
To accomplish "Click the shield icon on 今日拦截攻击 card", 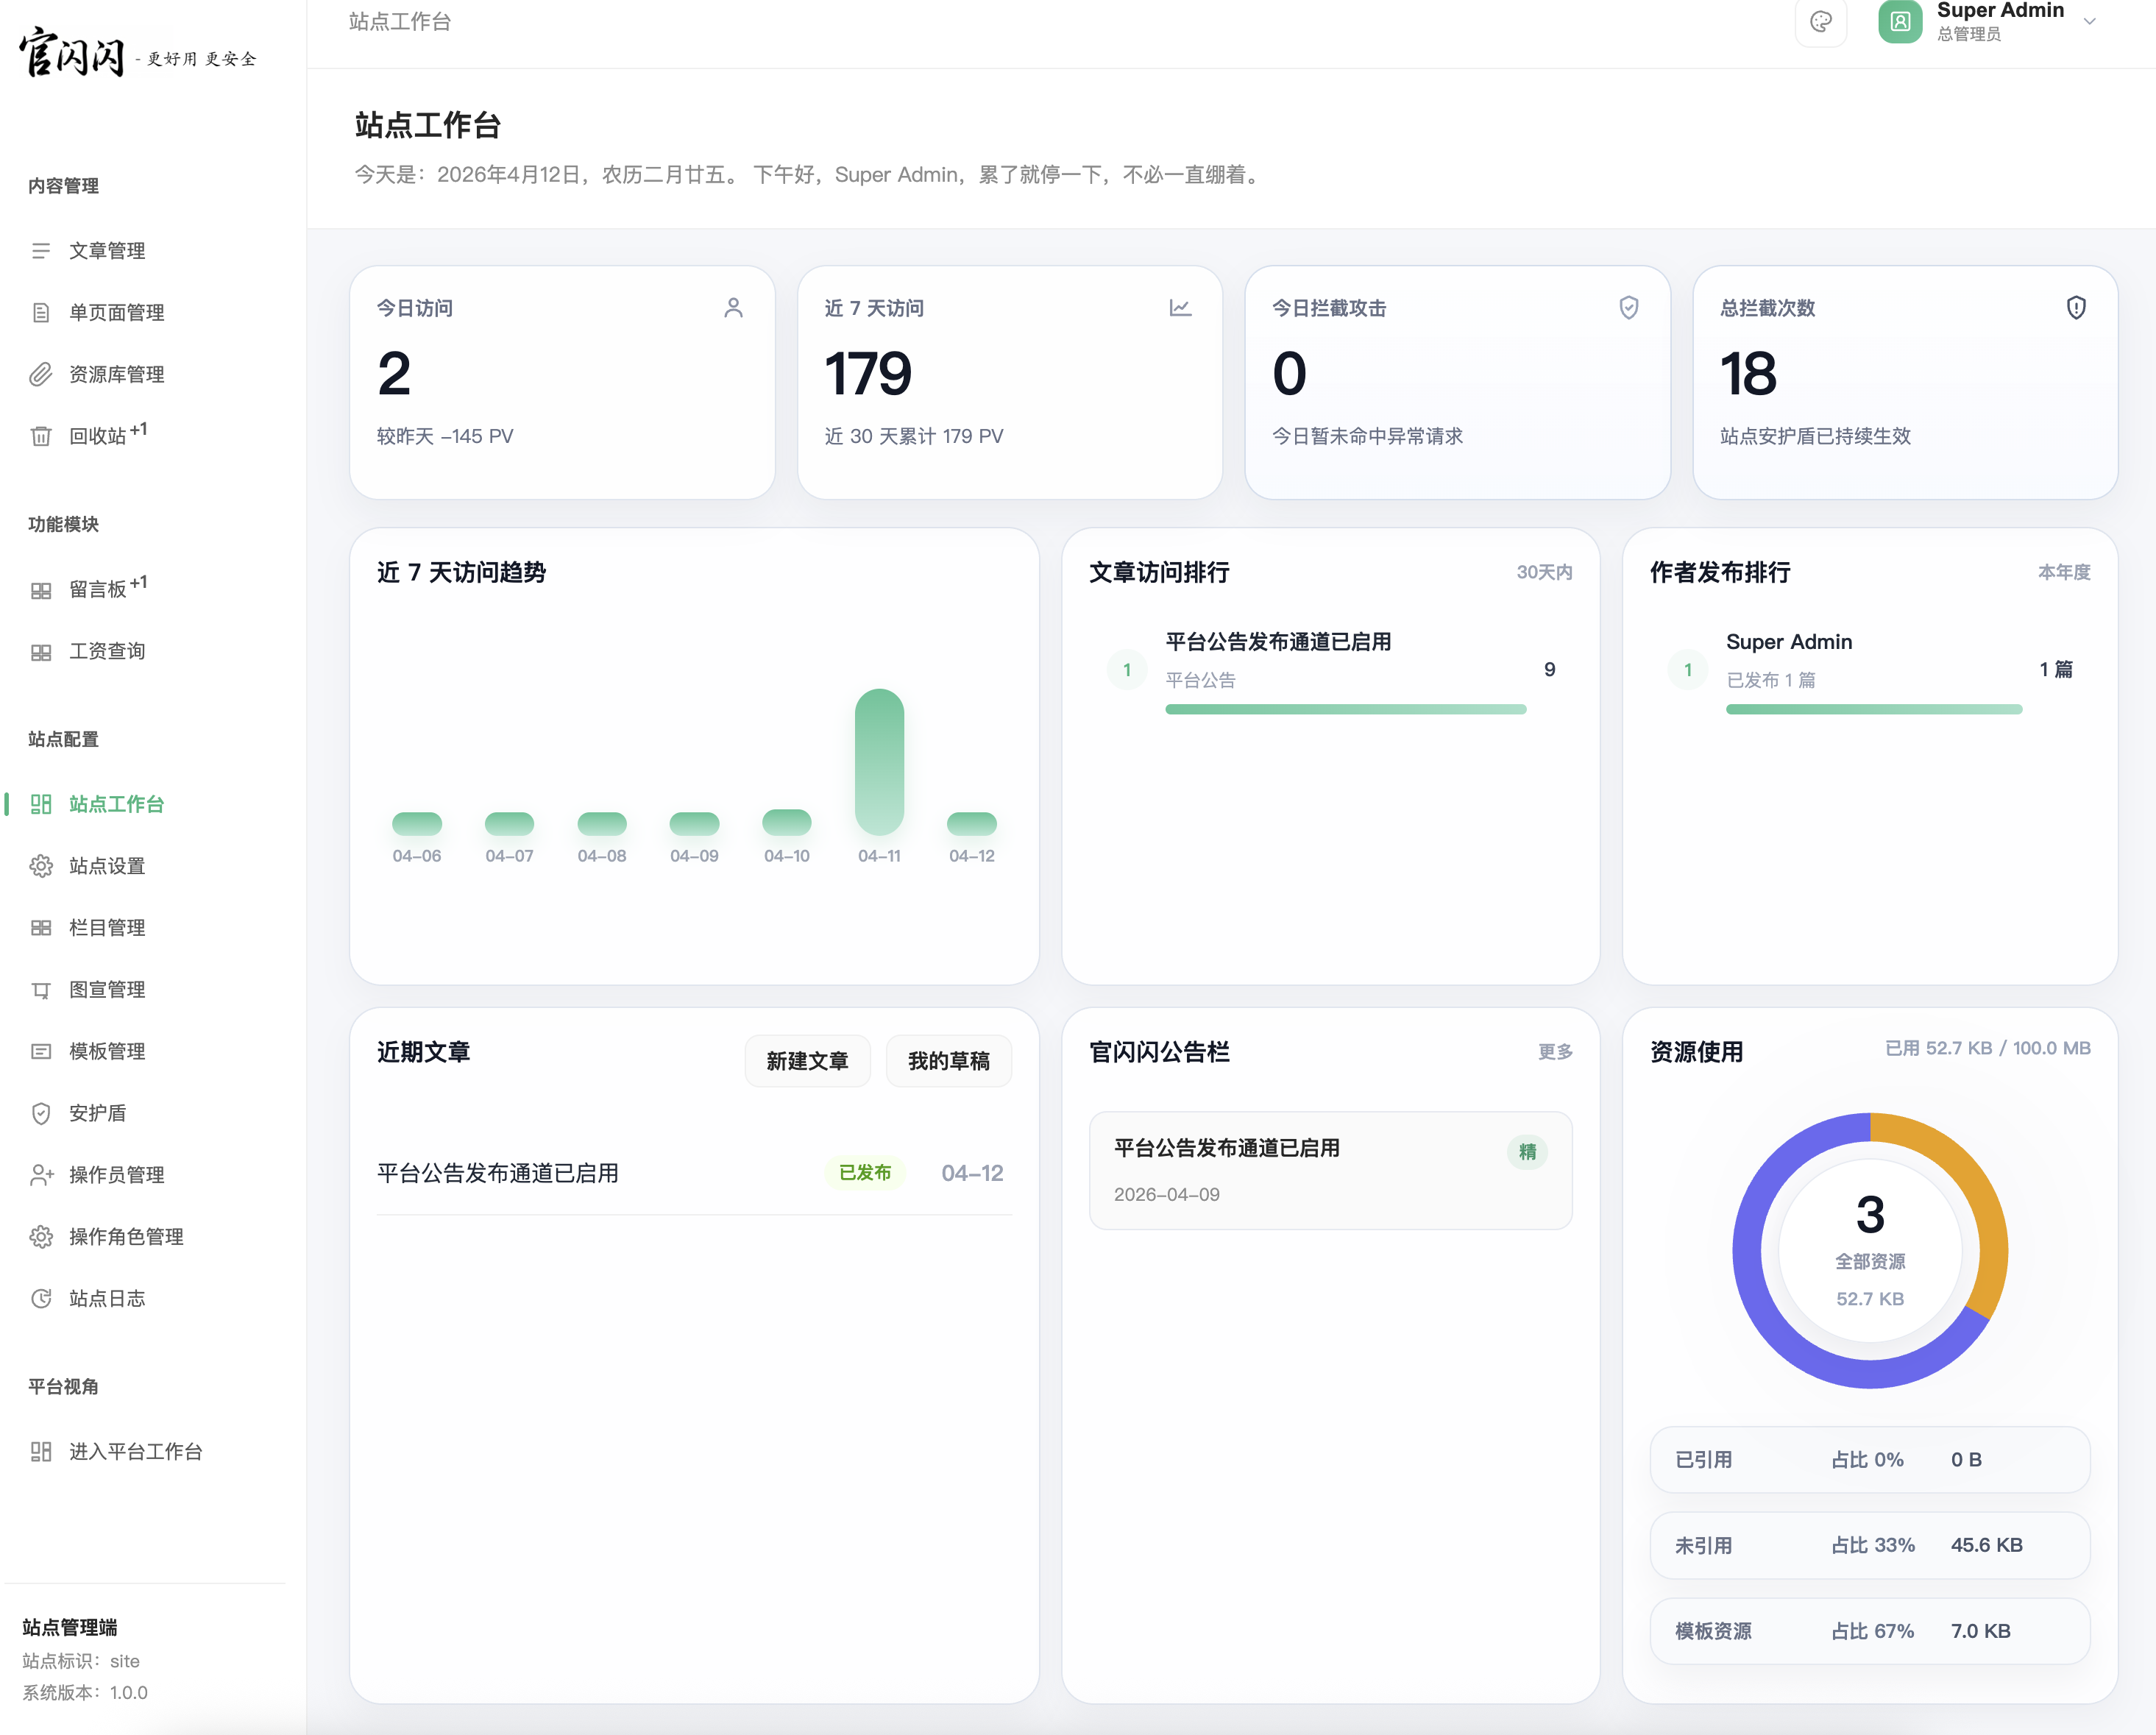I will coord(1628,307).
